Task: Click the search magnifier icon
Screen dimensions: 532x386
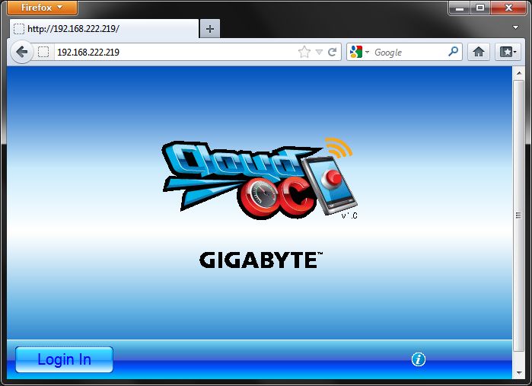Action: [x=454, y=52]
